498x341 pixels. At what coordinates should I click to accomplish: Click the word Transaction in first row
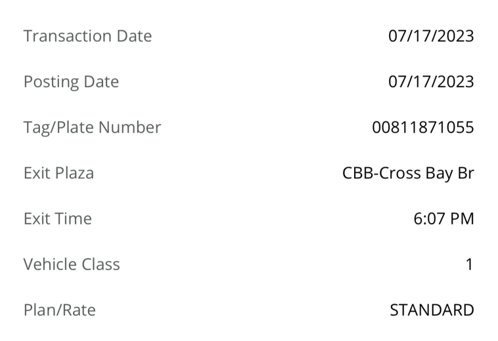[x=67, y=36]
